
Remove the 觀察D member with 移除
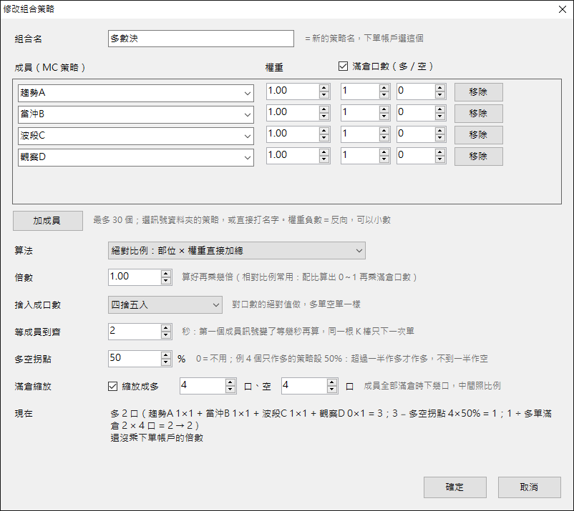[x=479, y=156]
